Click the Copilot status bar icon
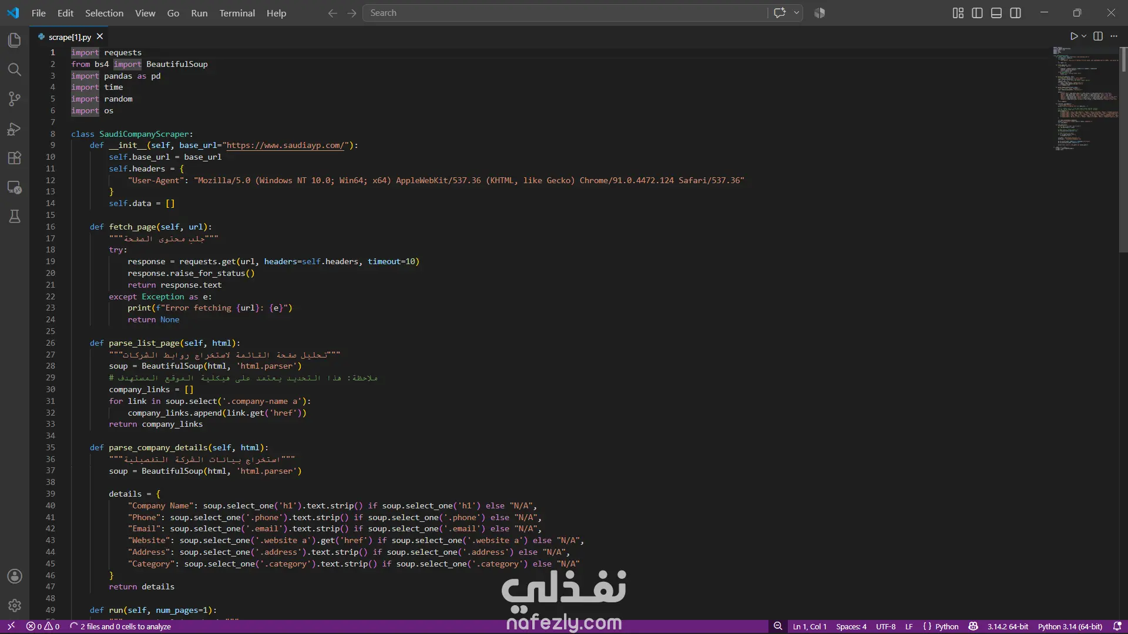The height and width of the screenshot is (634, 1128). 973,626
